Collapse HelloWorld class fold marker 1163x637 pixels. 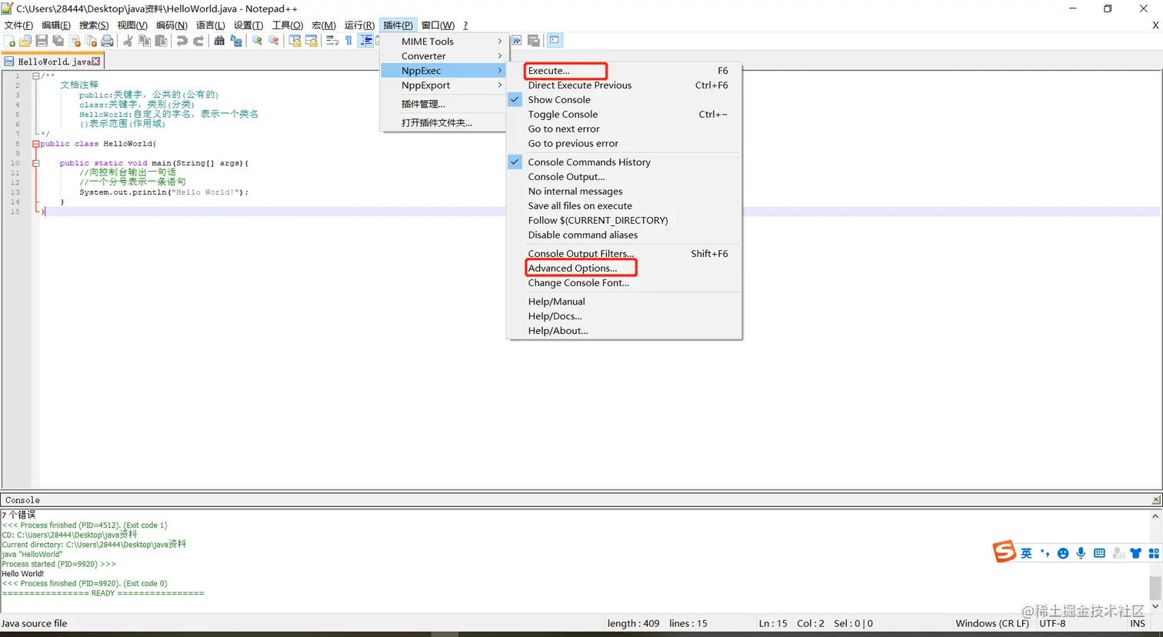(x=36, y=144)
